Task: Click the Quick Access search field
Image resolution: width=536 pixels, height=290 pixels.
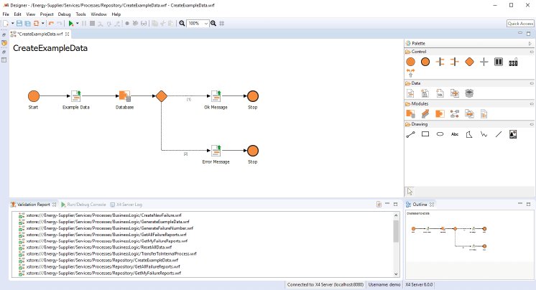Action: point(519,24)
